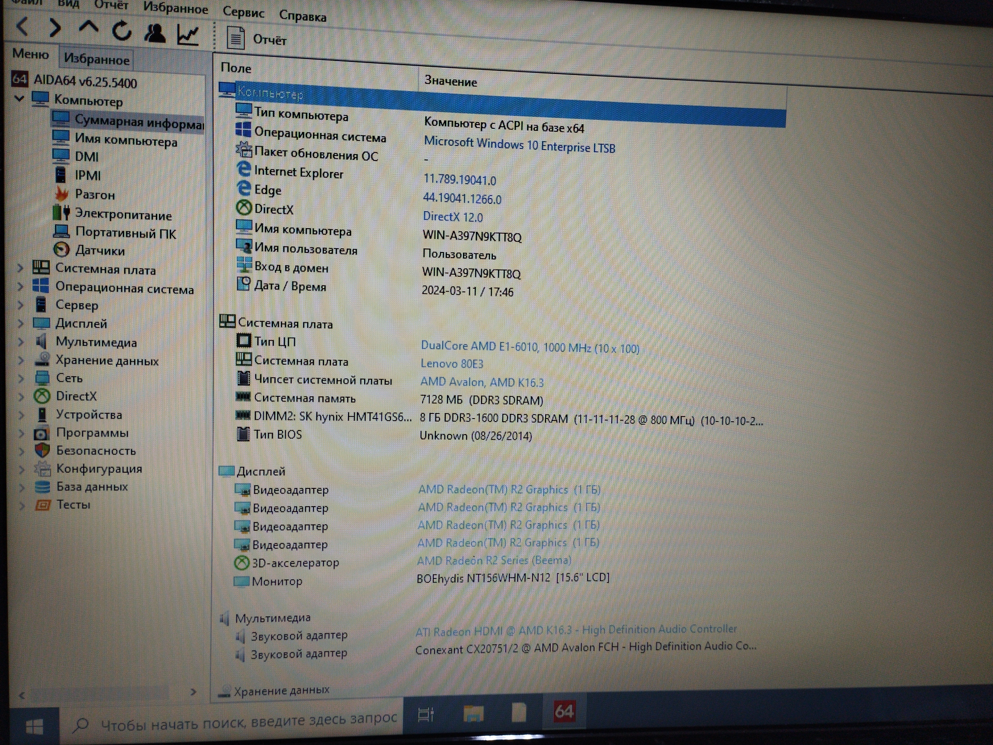
Task: Open Датчики sensor icon item
Action: [x=62, y=249]
